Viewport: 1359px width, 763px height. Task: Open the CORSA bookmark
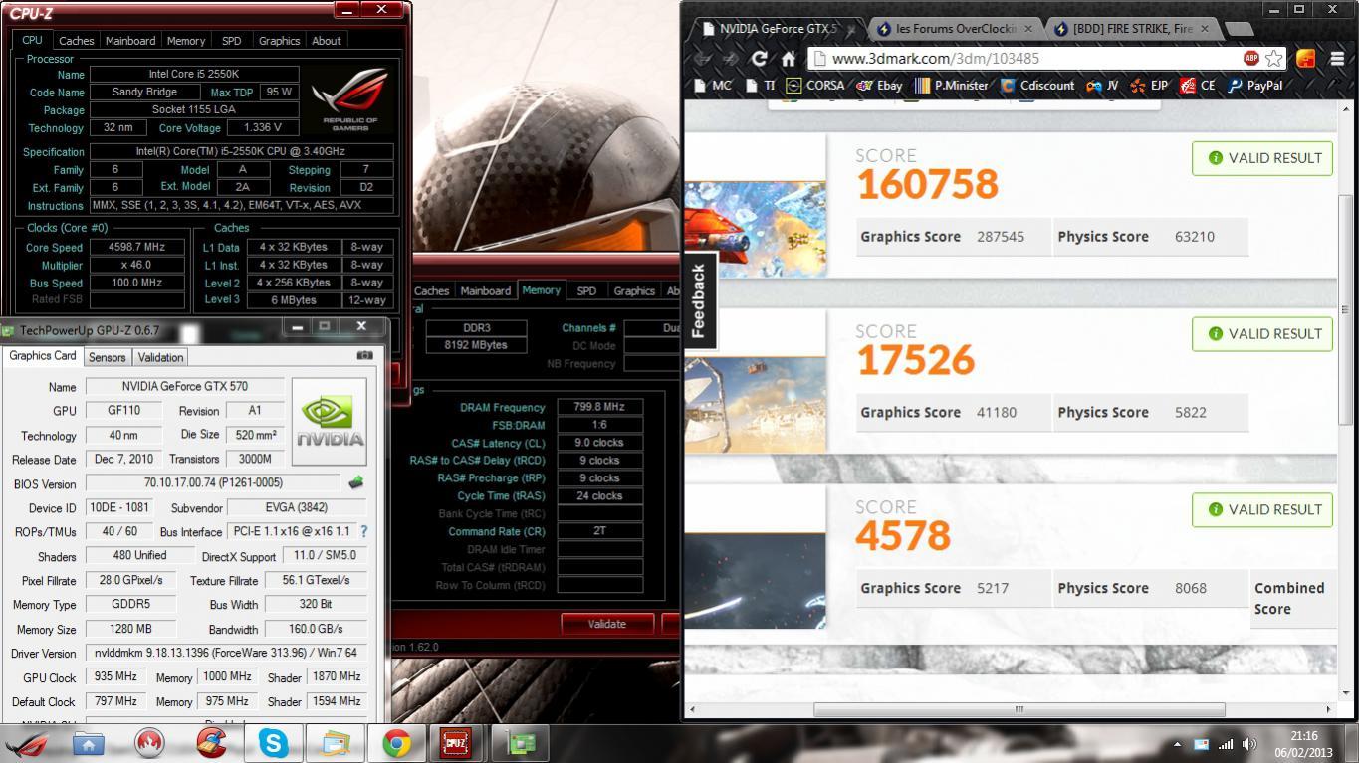(814, 86)
